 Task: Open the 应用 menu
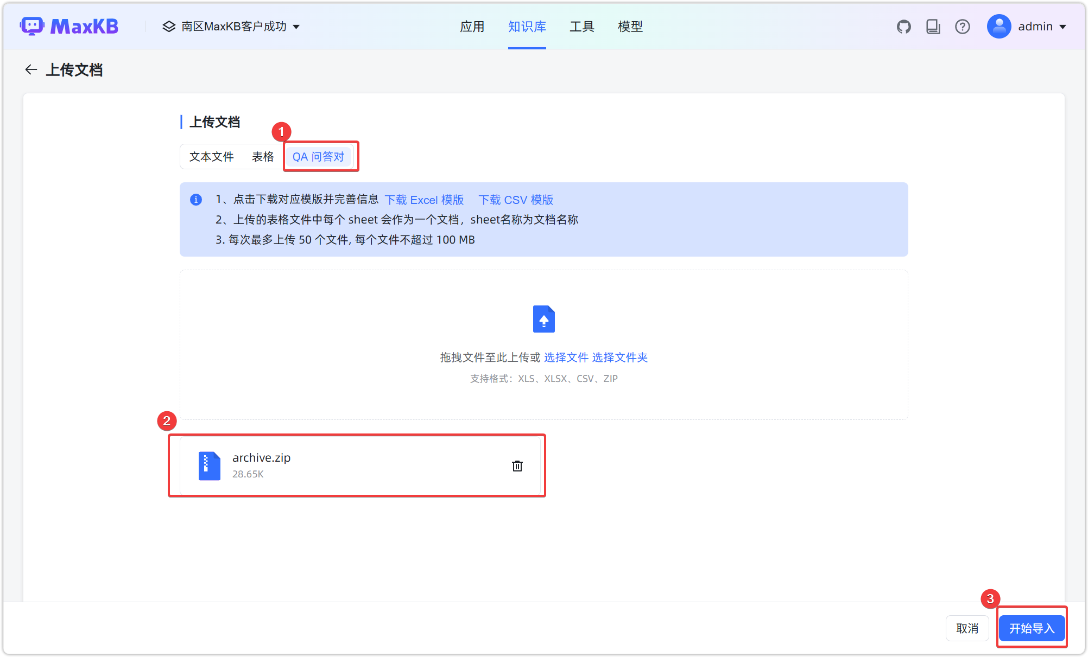(472, 26)
